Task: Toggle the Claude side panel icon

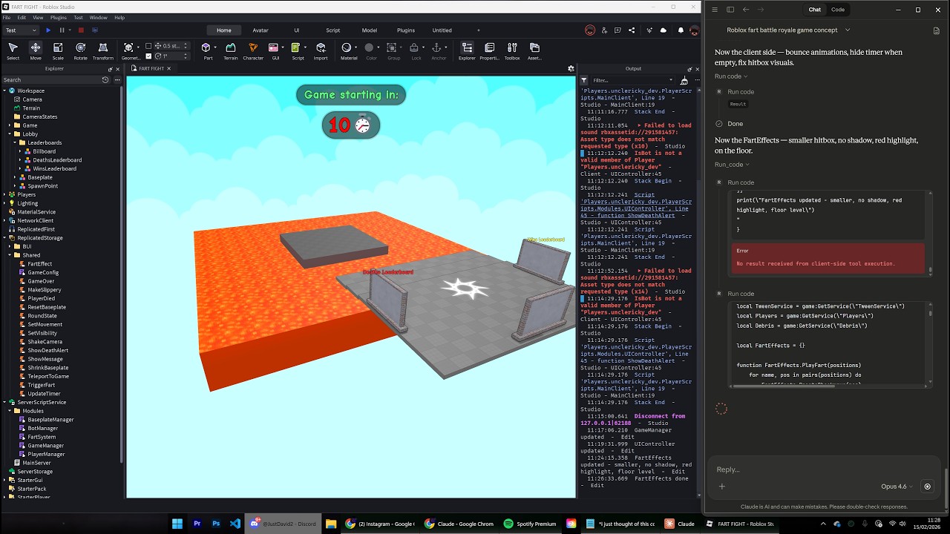Action: click(x=730, y=10)
